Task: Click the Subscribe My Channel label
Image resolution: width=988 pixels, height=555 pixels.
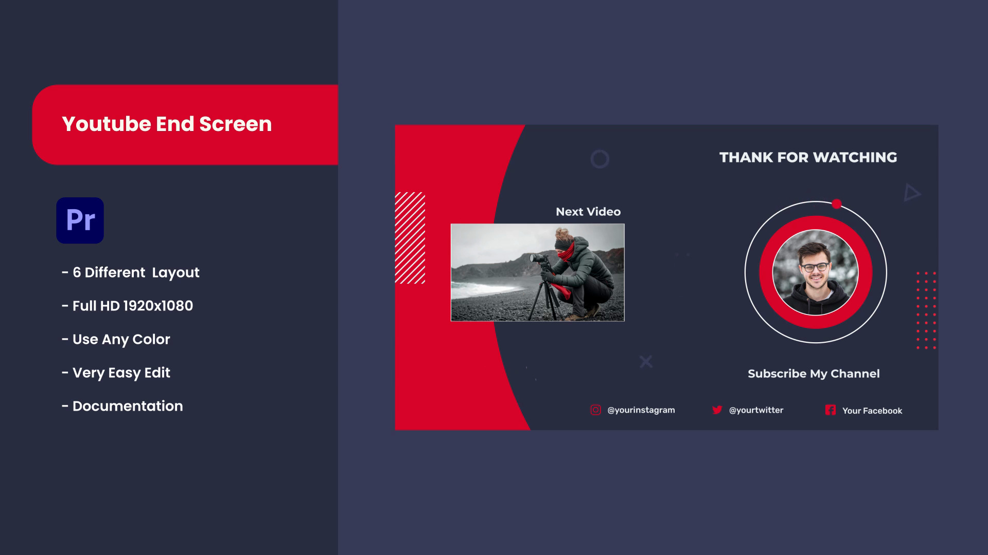Action: click(x=814, y=374)
